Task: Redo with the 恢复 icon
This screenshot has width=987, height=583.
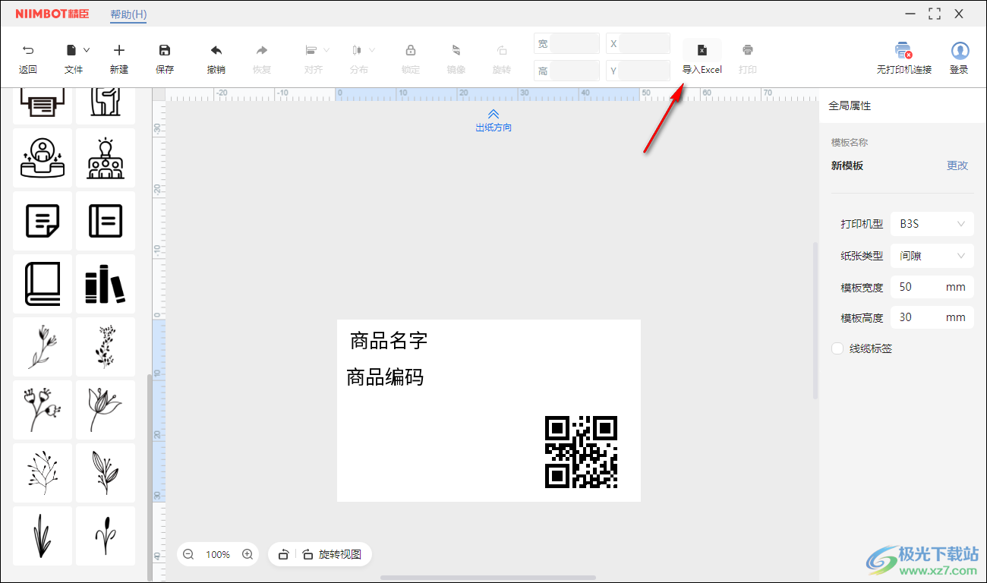Action: point(262,50)
